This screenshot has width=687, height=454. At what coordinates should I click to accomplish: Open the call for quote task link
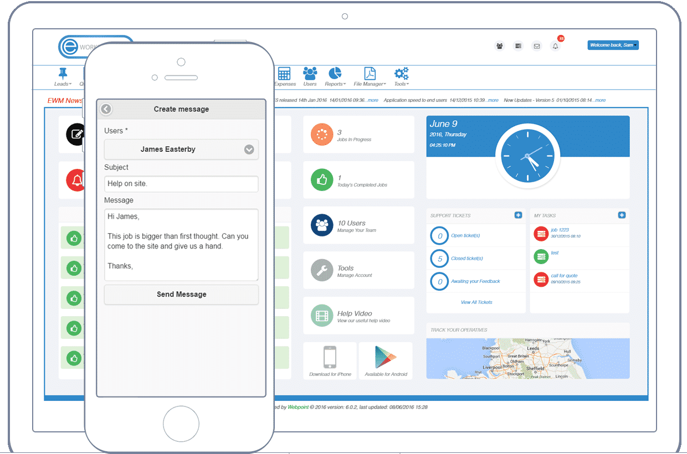point(564,276)
